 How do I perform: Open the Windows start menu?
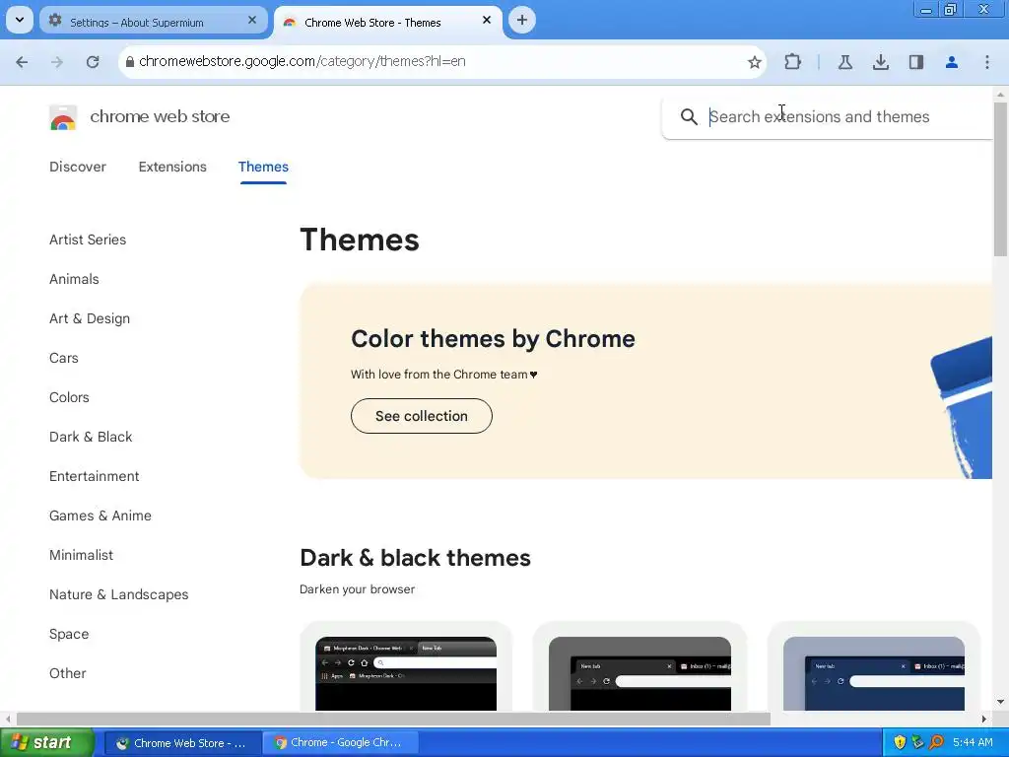click(x=47, y=743)
